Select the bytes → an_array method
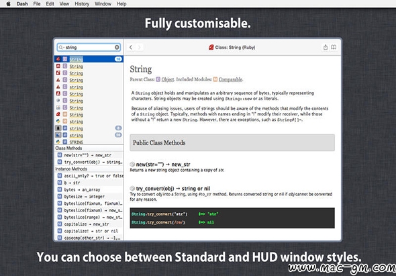The image size is (396, 276). point(89,189)
